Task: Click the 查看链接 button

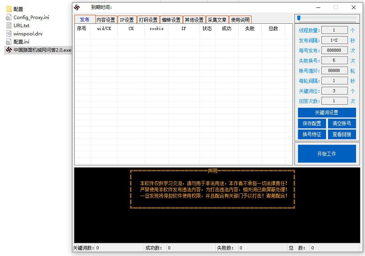Action: [x=342, y=134]
